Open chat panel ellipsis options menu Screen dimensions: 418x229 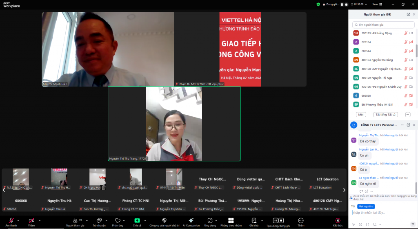point(403,125)
